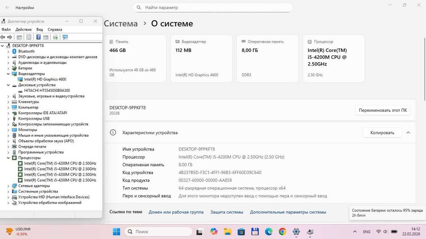This screenshot has width=426, height=239.
Task: Open the Справка menu
Action: pos(55,29)
